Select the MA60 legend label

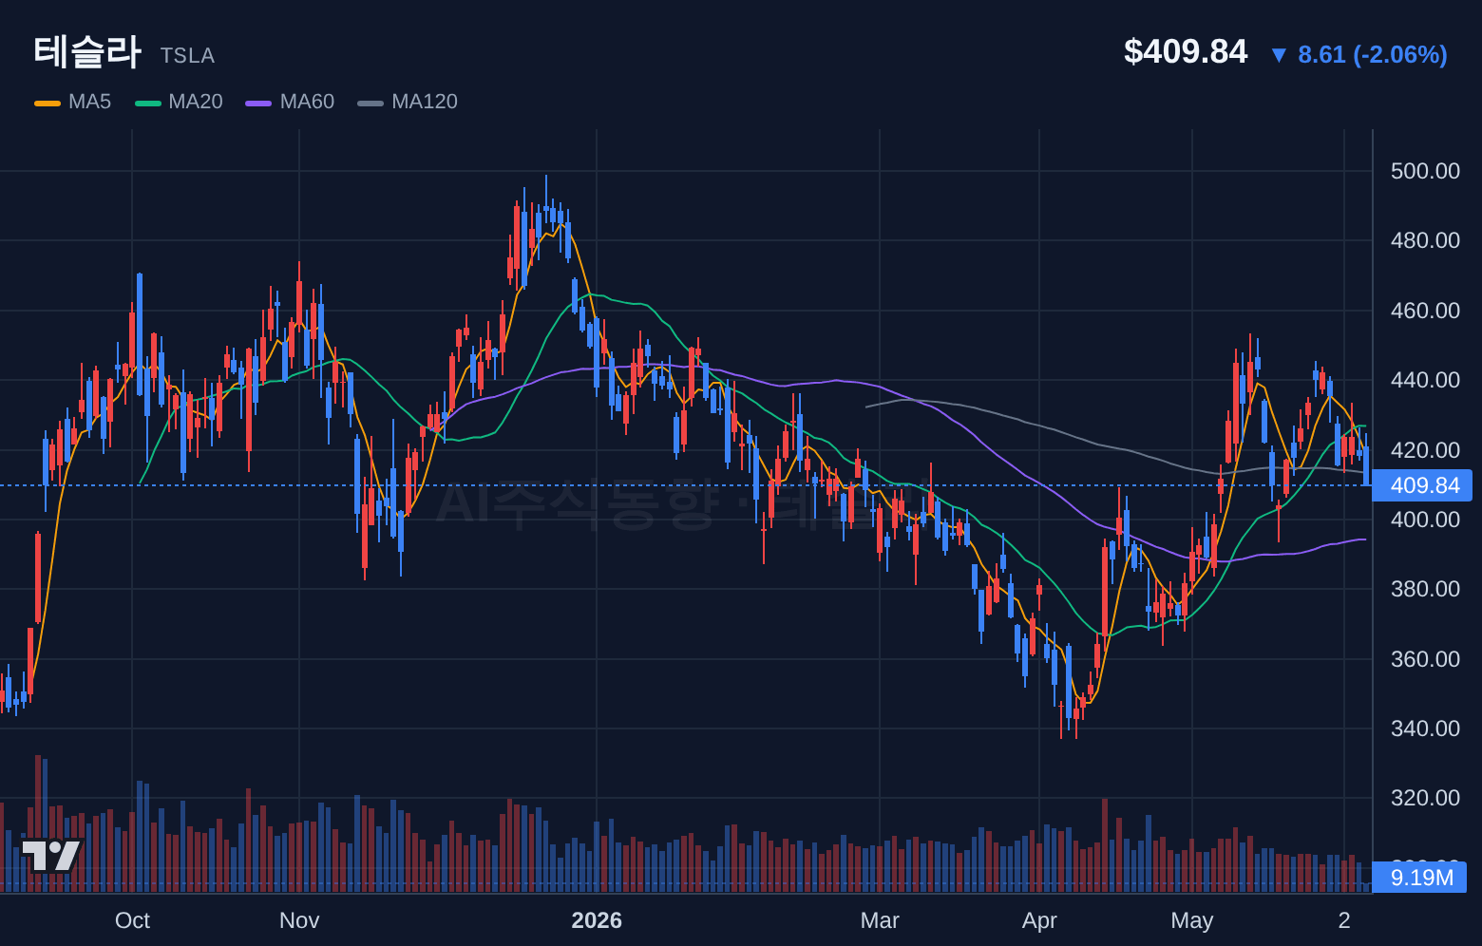(307, 102)
